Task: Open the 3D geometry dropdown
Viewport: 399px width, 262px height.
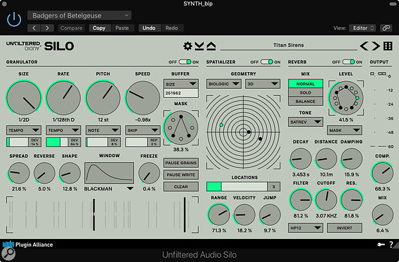Action: coord(263,84)
